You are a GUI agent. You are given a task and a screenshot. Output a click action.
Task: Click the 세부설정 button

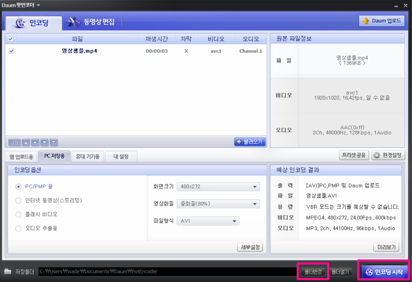250,247
